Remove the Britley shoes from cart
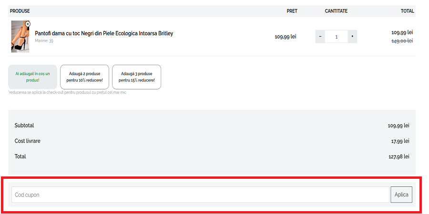The width and height of the screenshot is (429, 214). pyautogui.click(x=28, y=24)
